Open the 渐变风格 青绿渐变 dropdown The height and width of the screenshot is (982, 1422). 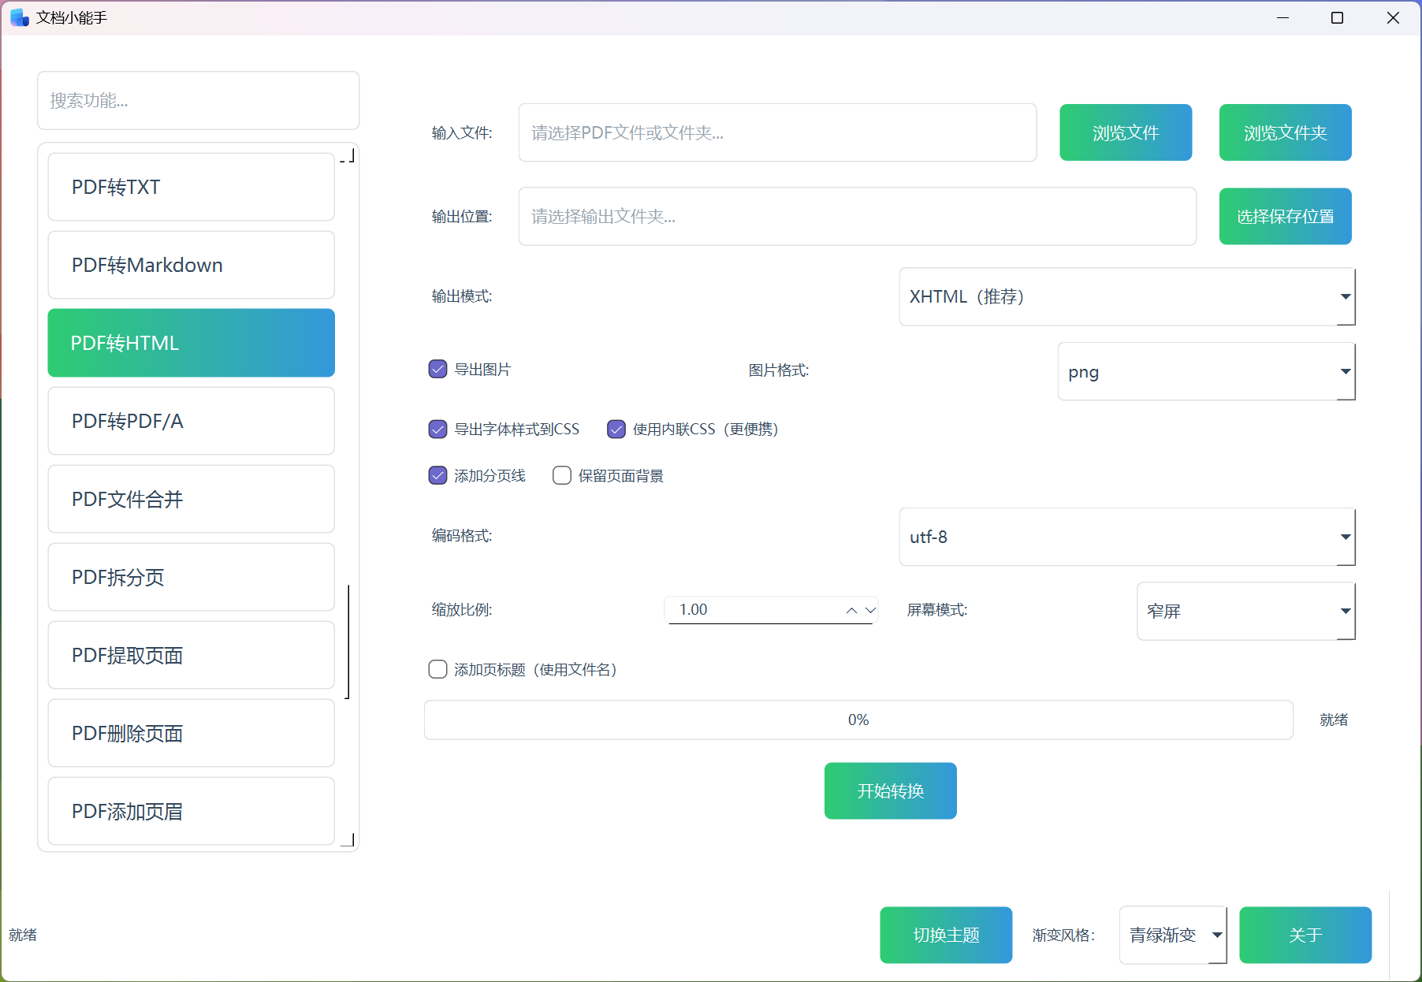pyautogui.click(x=1172, y=935)
